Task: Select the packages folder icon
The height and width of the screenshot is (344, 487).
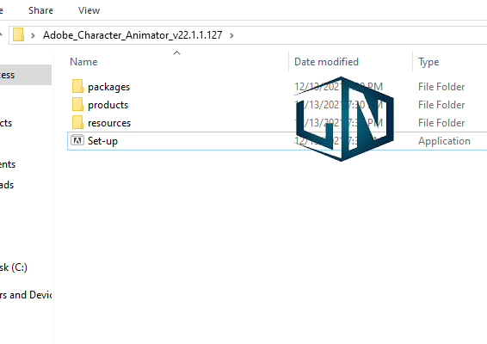Action: click(77, 86)
